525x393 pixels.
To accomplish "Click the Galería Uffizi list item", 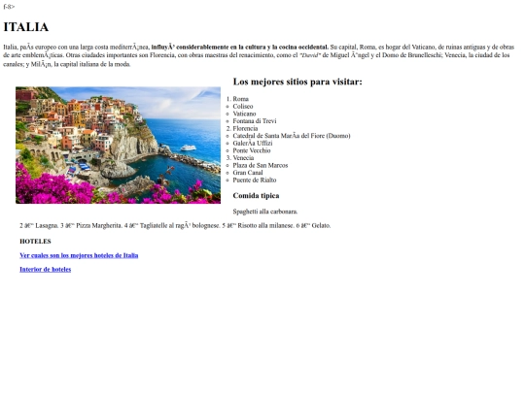I will coord(253,143).
